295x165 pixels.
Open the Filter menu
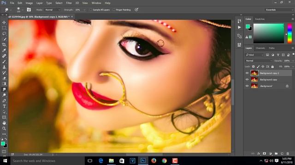[69, 3]
